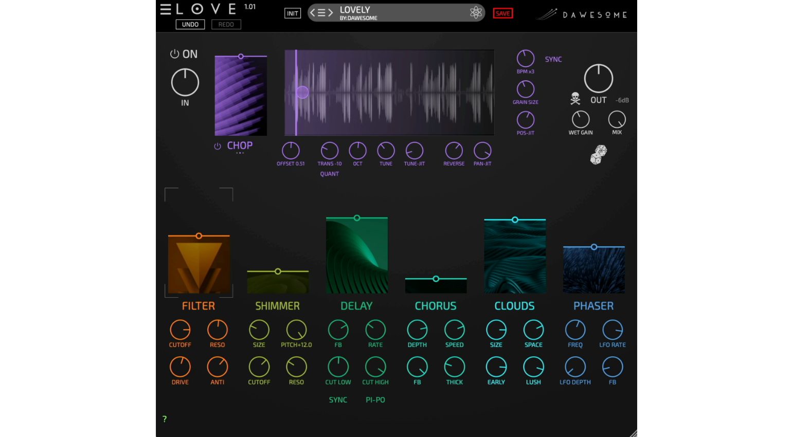The image size is (792, 437).
Task: Toggle delay PI-PO option
Action: pyautogui.click(x=375, y=399)
